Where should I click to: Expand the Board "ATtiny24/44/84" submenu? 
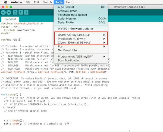pyautogui.click(x=81, y=35)
